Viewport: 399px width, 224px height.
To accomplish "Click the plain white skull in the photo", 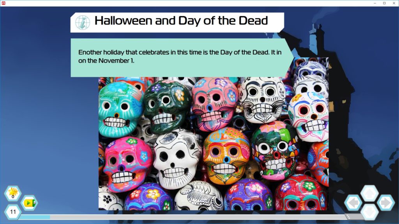I will point(177,159).
